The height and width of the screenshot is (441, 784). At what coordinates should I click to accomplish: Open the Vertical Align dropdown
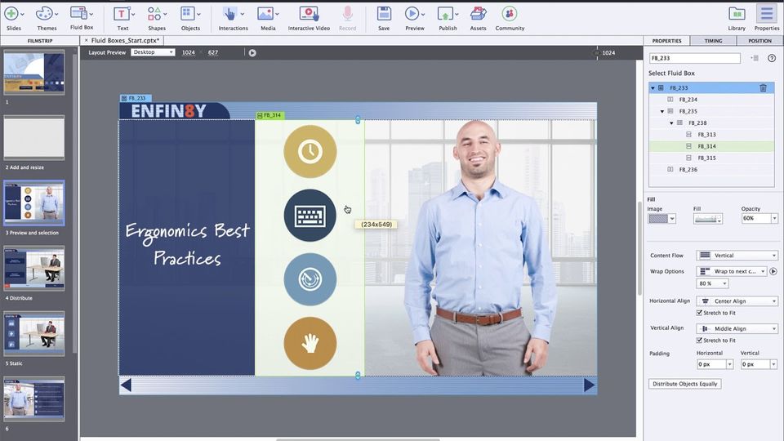tap(737, 328)
